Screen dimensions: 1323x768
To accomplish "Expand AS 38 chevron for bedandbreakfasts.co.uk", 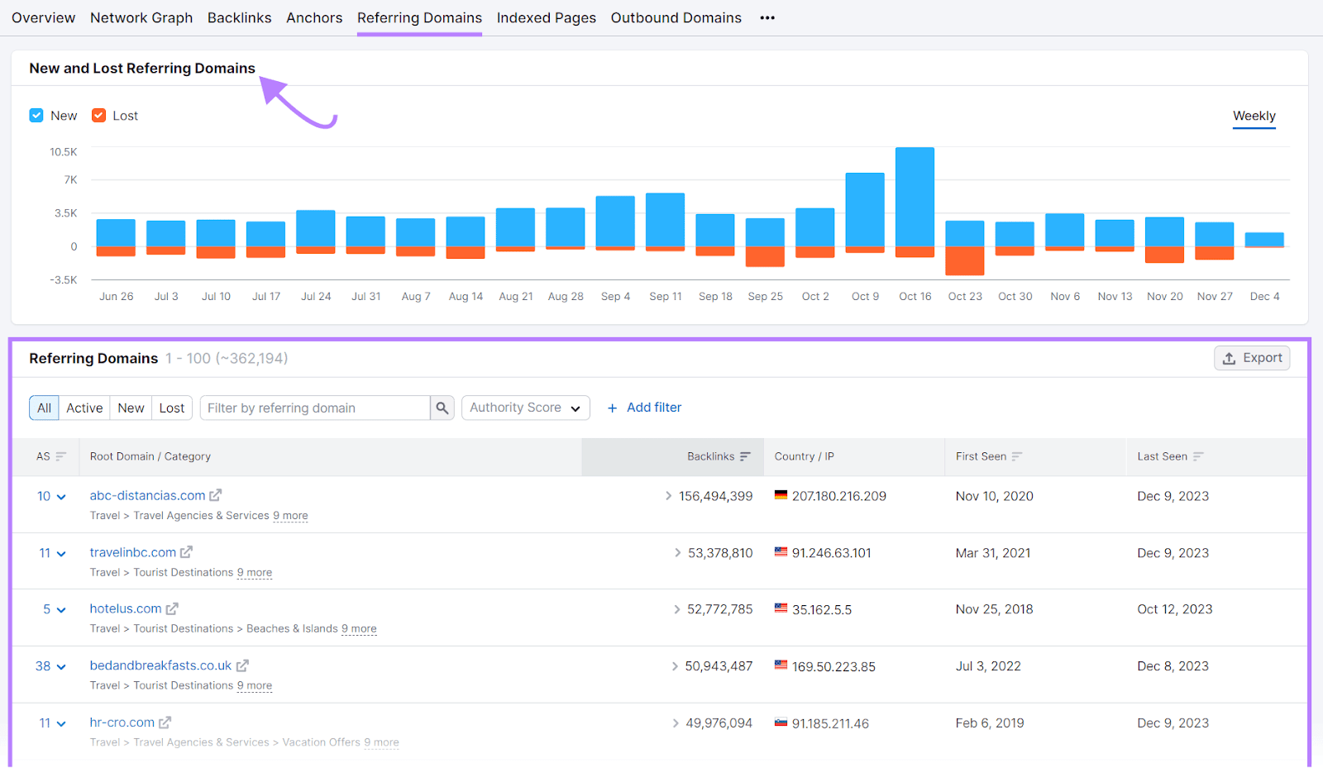I will pos(61,667).
